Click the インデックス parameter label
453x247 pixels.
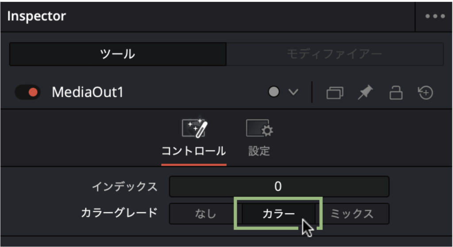tap(124, 186)
